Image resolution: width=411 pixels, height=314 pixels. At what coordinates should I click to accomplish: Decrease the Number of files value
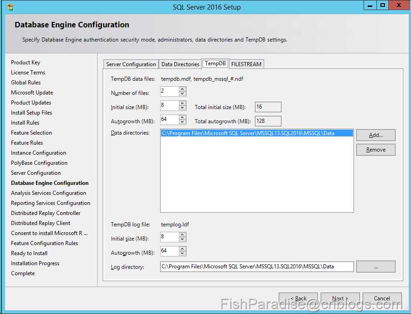click(182, 94)
